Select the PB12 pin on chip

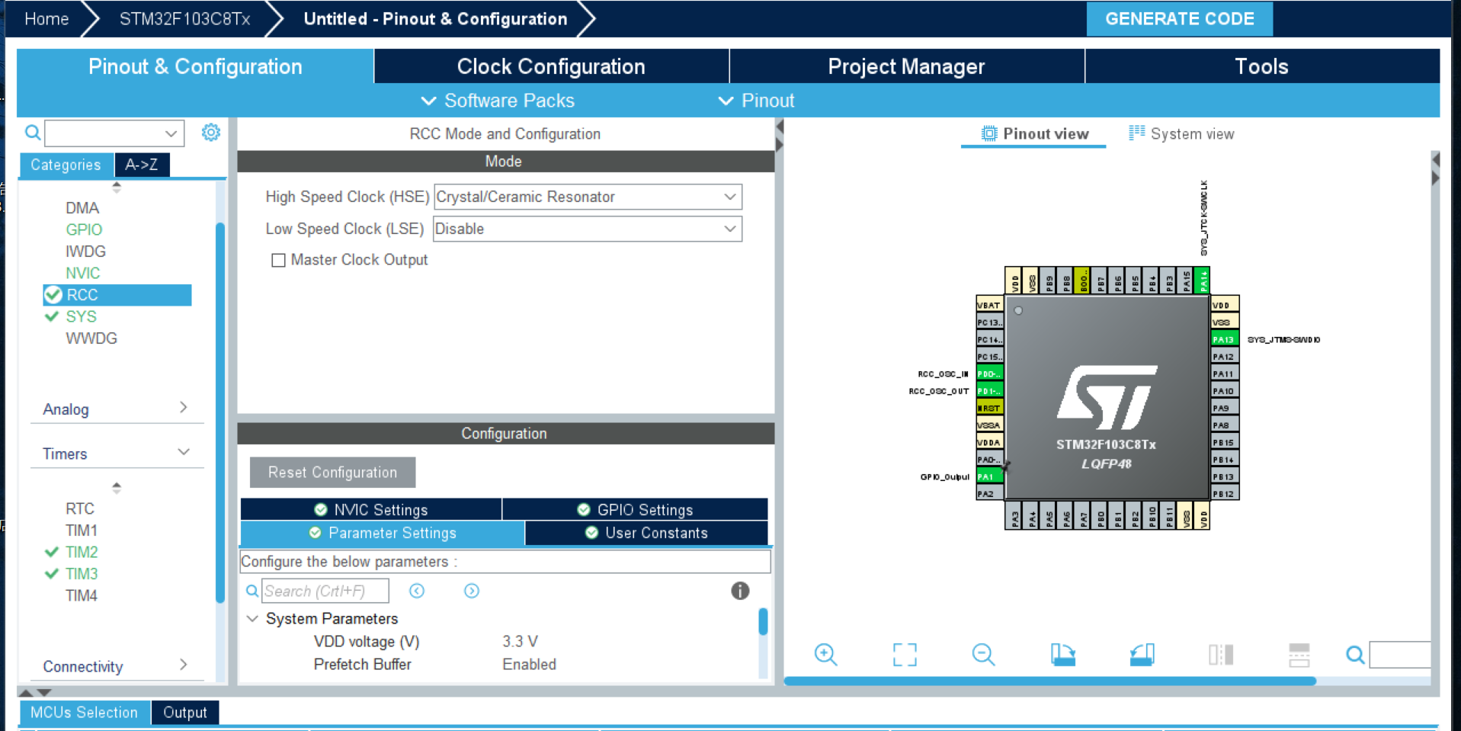(1224, 494)
